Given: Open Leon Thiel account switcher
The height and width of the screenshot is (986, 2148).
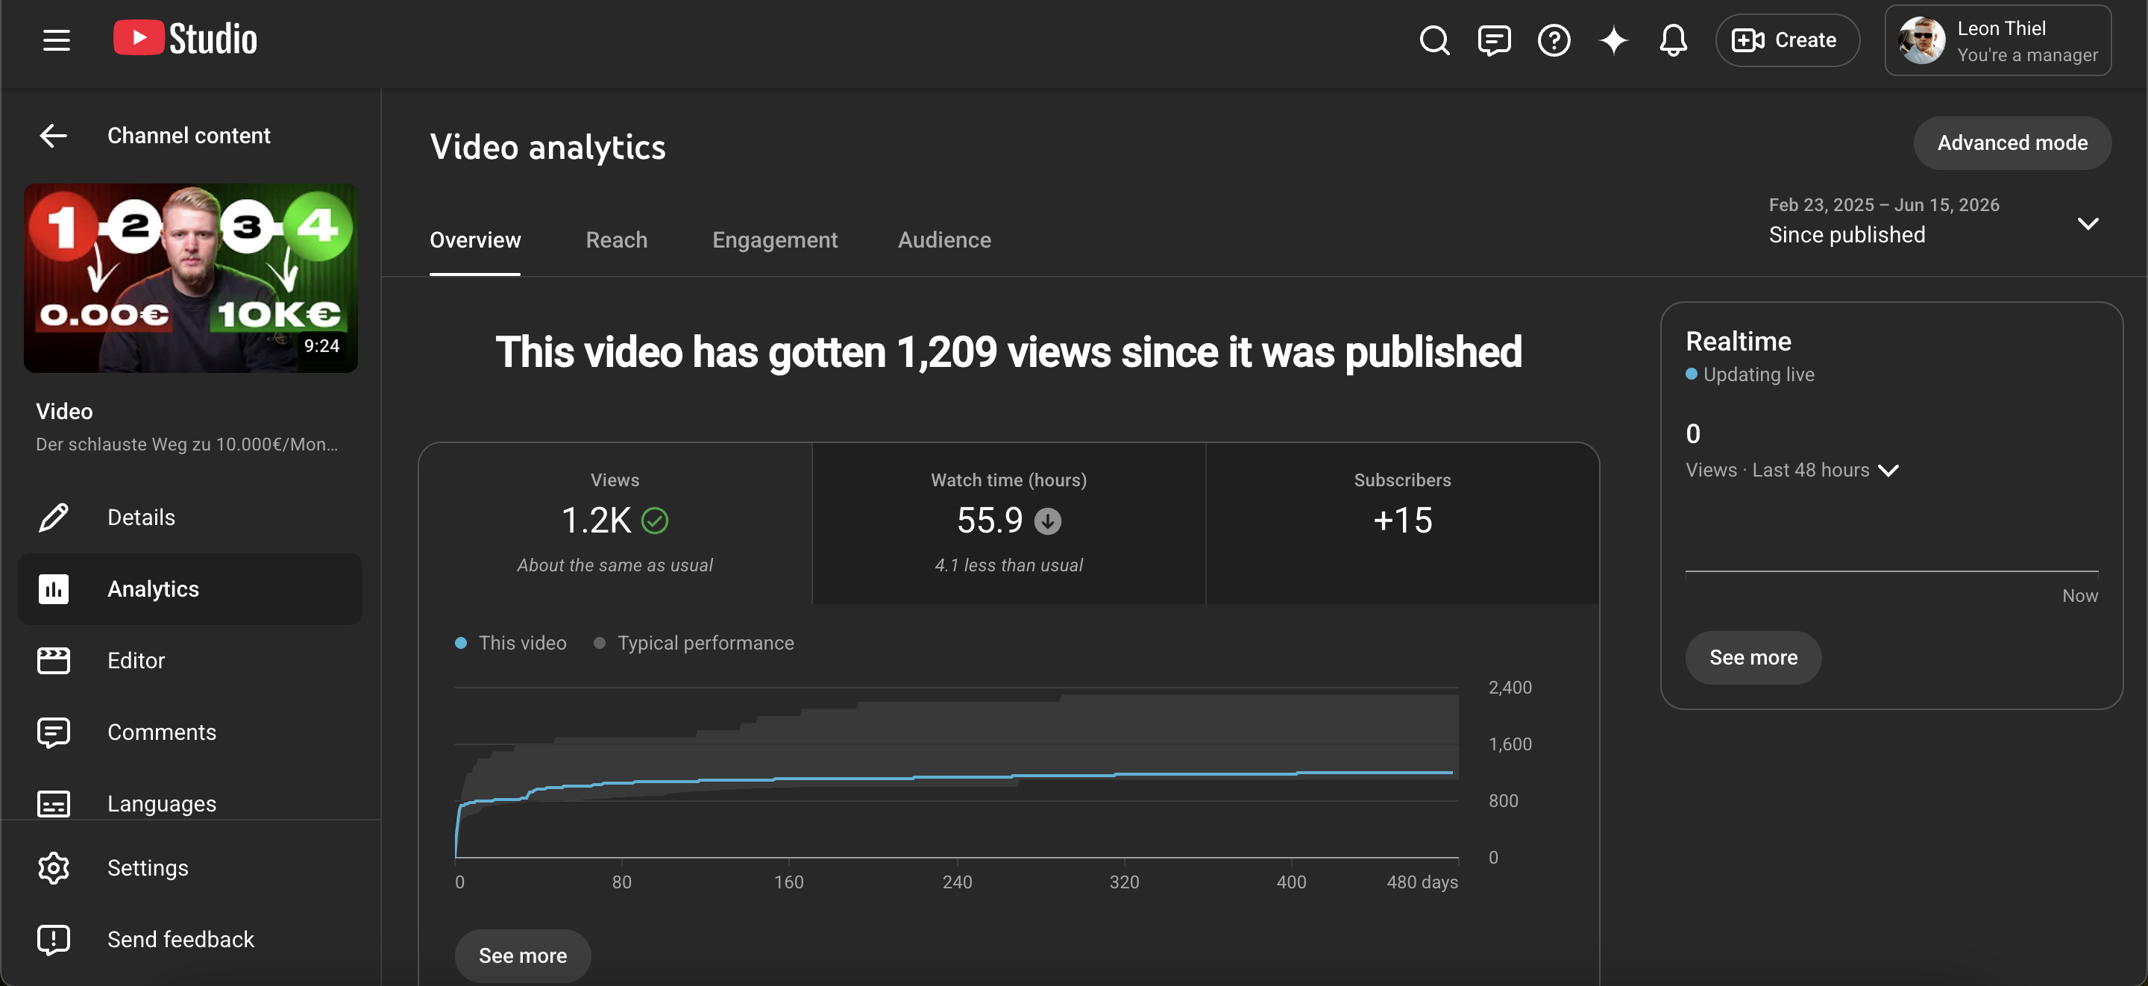Looking at the screenshot, I should [x=1998, y=41].
